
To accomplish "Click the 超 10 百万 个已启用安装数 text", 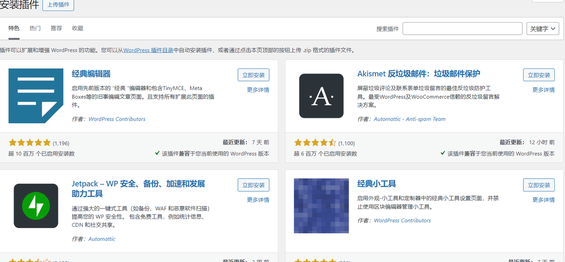I will (42, 154).
